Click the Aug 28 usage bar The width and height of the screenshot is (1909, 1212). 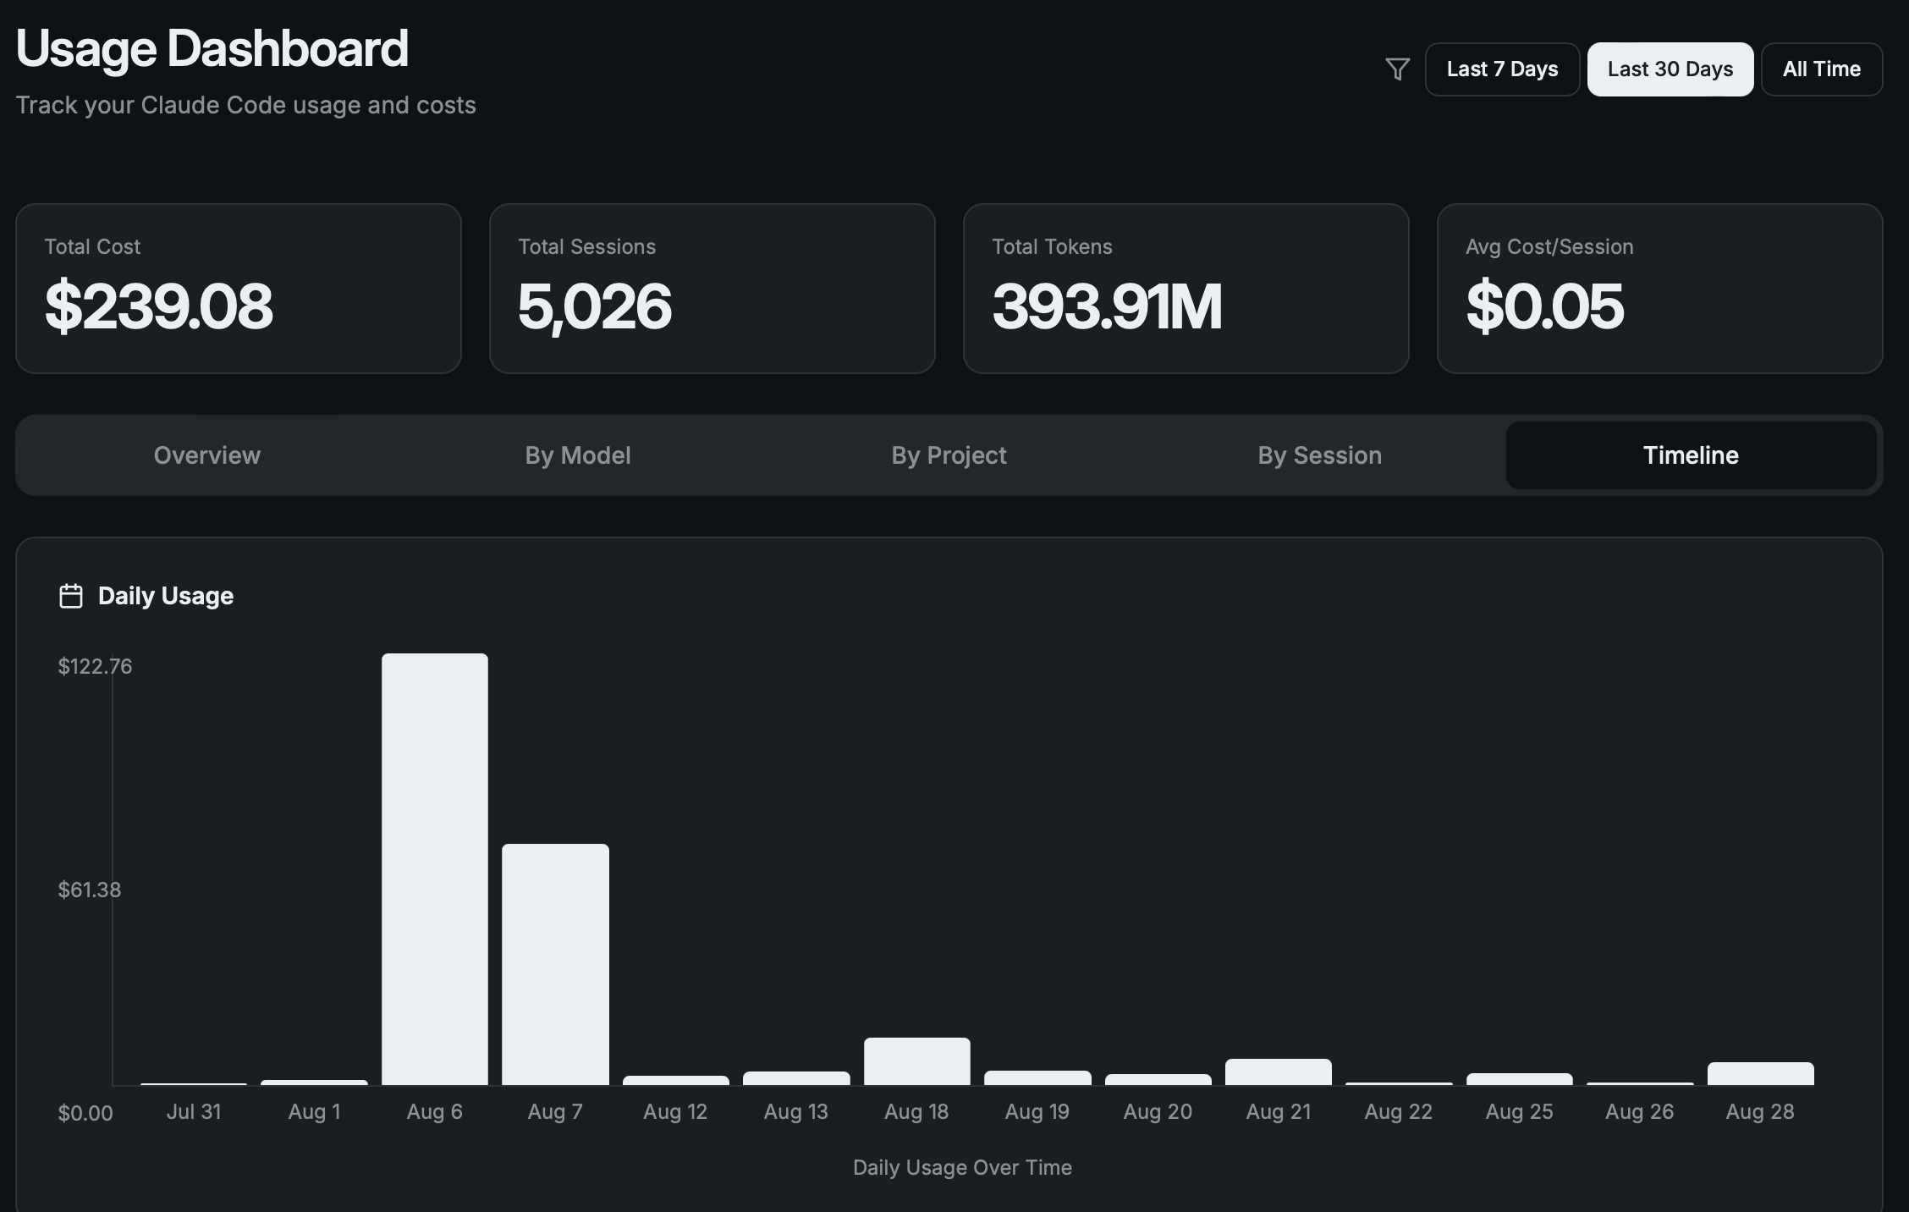pos(1760,1074)
